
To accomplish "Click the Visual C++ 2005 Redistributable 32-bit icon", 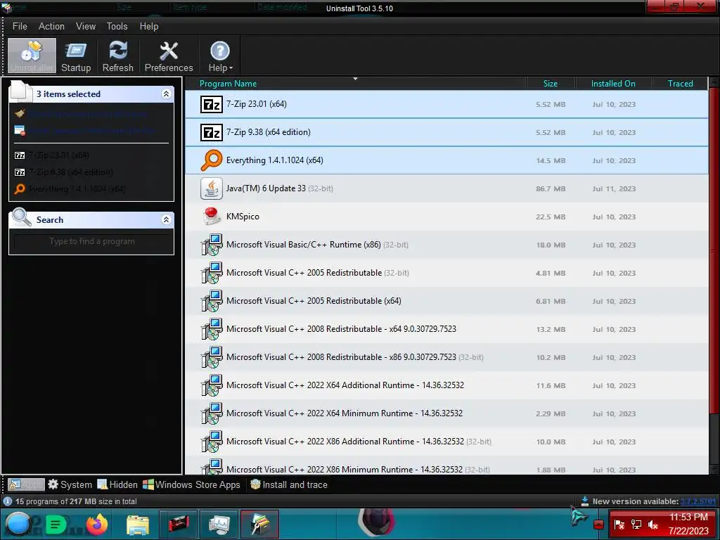I will tap(212, 273).
